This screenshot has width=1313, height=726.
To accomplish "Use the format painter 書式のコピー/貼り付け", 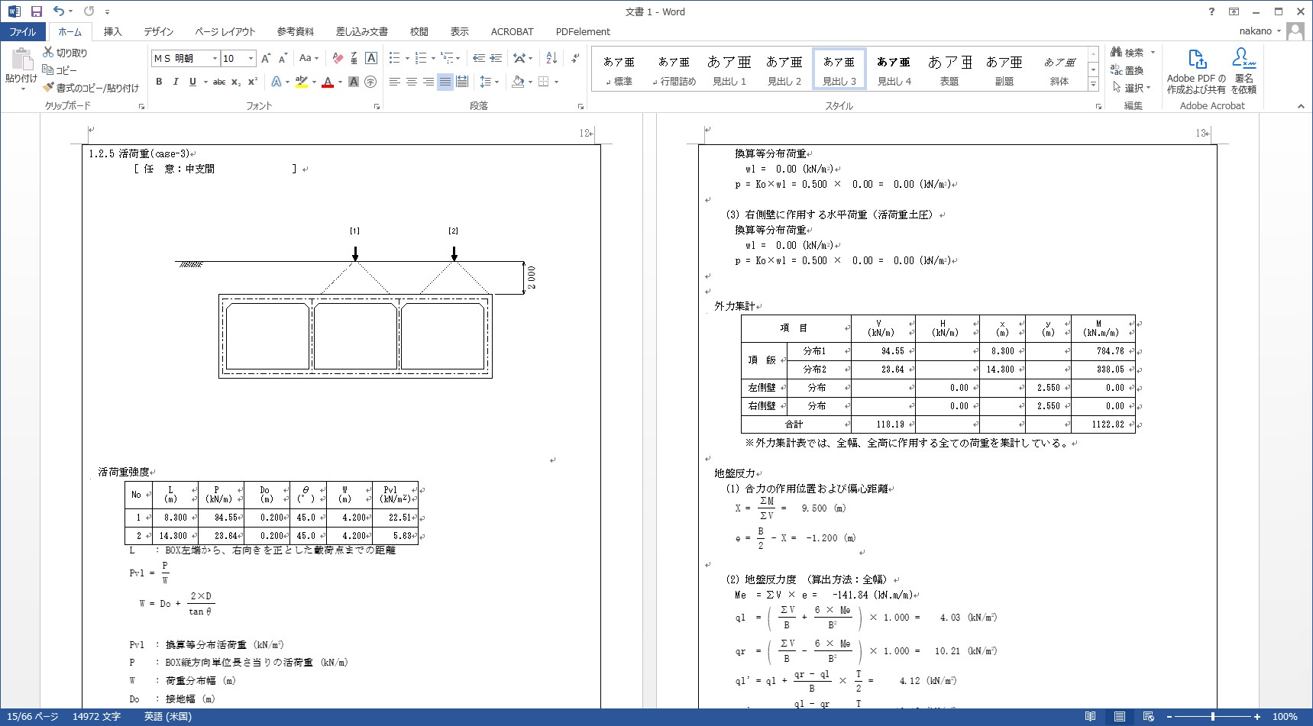I will pyautogui.click(x=90, y=88).
